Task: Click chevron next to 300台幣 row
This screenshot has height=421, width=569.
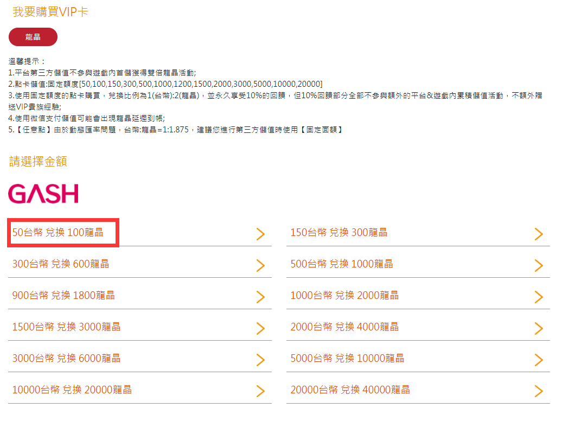Action: tap(260, 265)
